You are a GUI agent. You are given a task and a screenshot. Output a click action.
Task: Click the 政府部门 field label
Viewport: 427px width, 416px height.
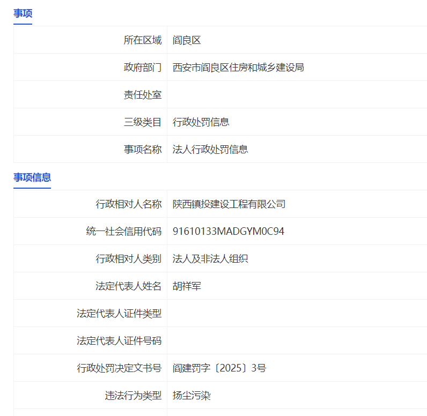(142, 68)
